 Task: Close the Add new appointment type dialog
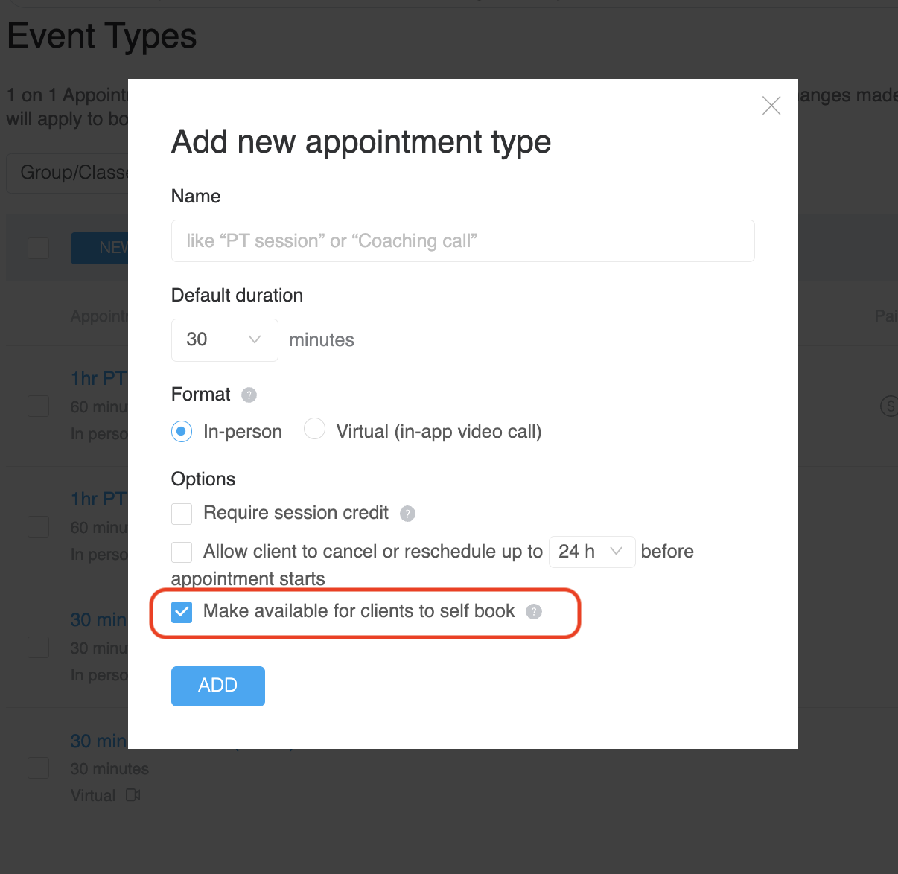771,106
